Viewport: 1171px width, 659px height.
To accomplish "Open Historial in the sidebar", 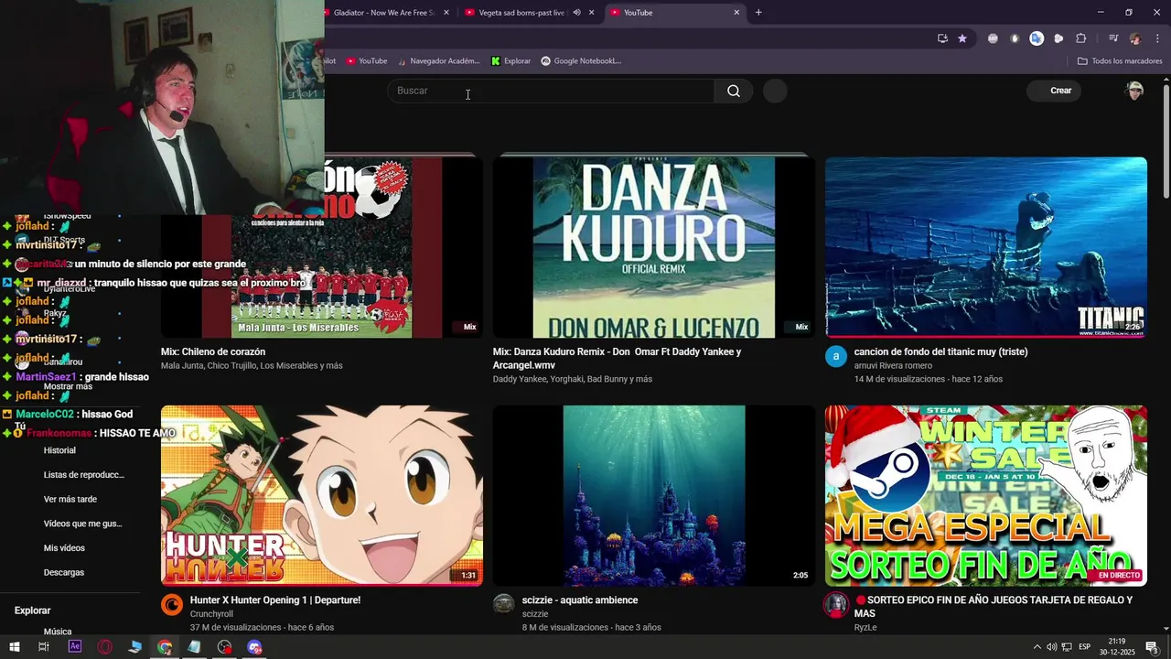I will pyautogui.click(x=59, y=450).
